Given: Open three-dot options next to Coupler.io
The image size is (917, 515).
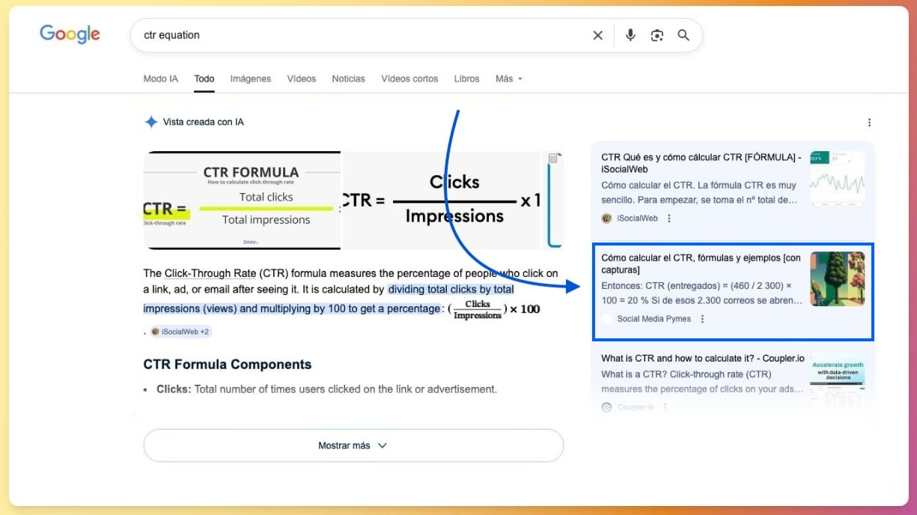Looking at the screenshot, I should tap(665, 407).
